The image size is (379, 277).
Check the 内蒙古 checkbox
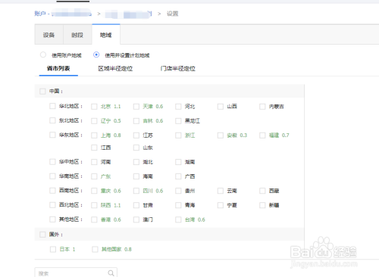click(262, 107)
